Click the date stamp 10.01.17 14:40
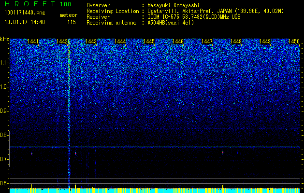 pyautogui.click(x=25, y=22)
